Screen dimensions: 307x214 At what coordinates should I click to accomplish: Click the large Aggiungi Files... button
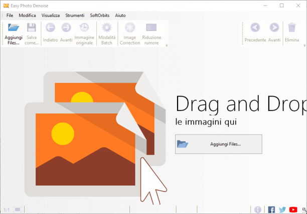coord(219,144)
